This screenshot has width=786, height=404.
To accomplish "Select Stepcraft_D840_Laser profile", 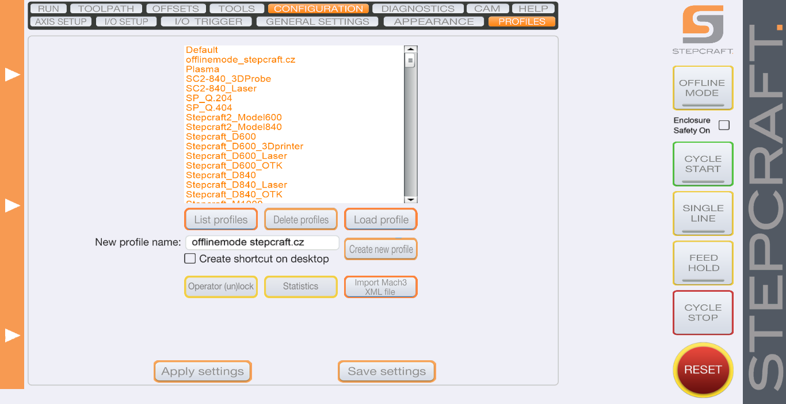I will tap(236, 185).
